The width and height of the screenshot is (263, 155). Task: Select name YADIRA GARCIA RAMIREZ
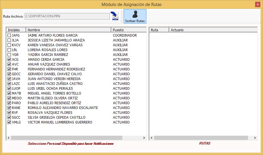pyautogui.click(x=48, y=55)
